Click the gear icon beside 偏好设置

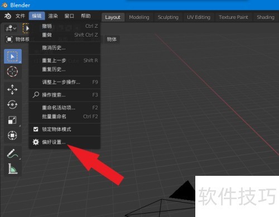(36, 142)
